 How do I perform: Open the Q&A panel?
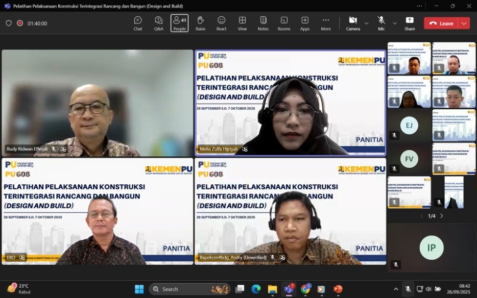(x=159, y=22)
